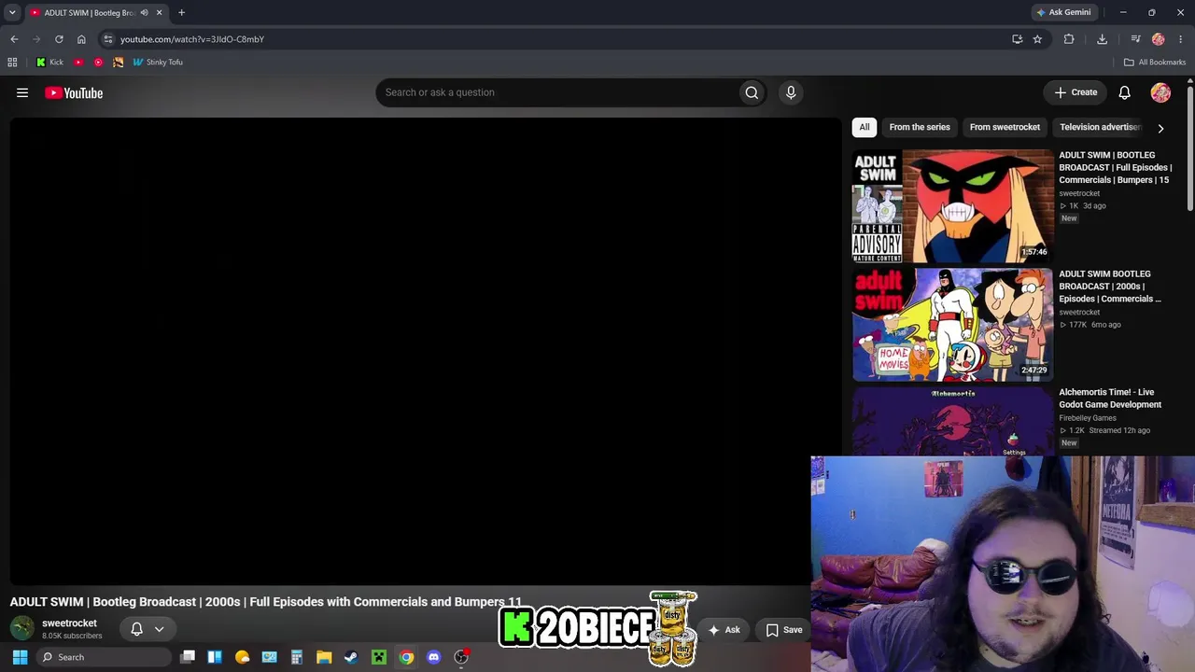The height and width of the screenshot is (672, 1195).
Task: Open the Minecraft icon in the taskbar
Action: 379,657
